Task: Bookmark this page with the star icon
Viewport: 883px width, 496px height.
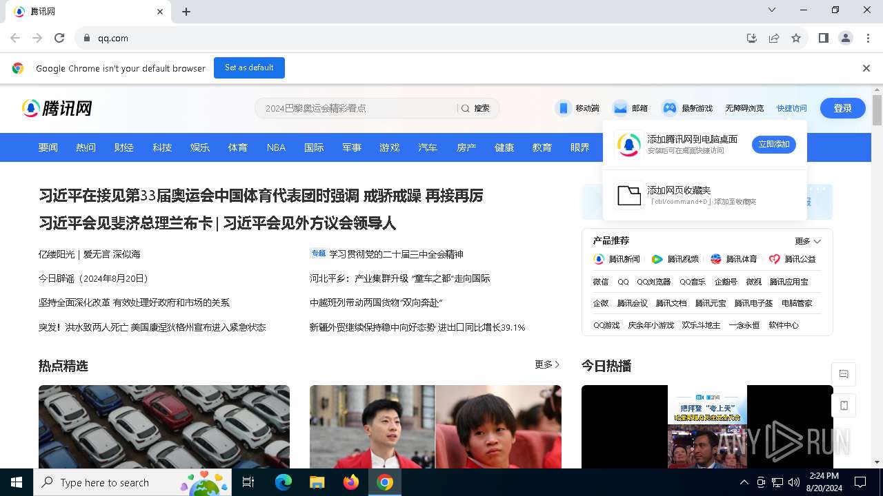Action: [x=796, y=38]
